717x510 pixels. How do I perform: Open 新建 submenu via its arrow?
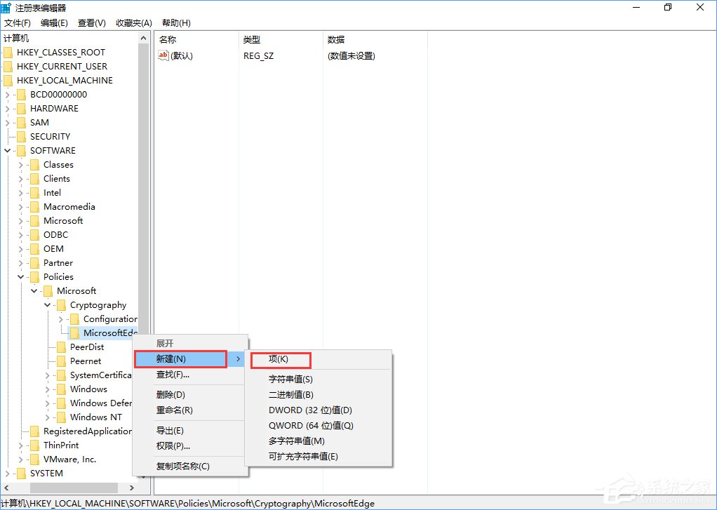pyautogui.click(x=238, y=359)
